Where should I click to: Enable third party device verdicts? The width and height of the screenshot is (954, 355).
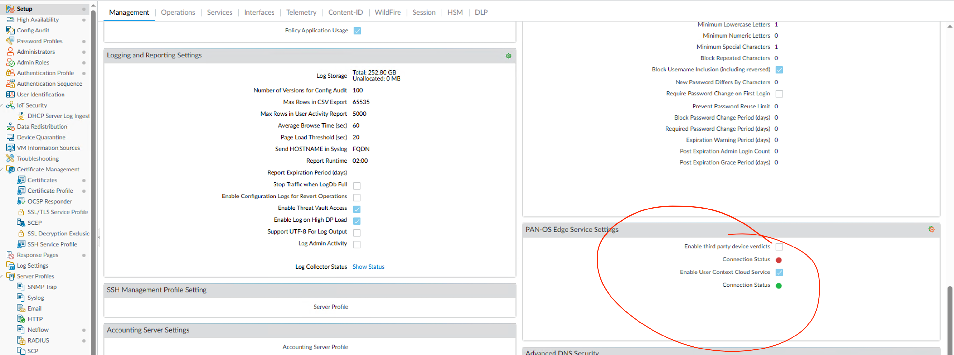[x=779, y=247]
